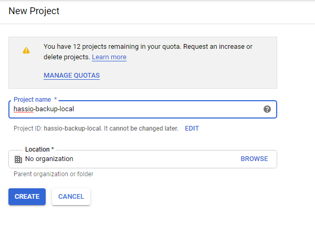Cancel the new project creation
315x225 pixels.
coord(71,197)
